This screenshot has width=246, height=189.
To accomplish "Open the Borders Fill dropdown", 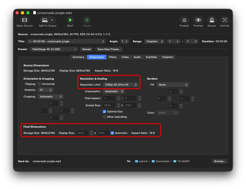I will coord(173,85).
